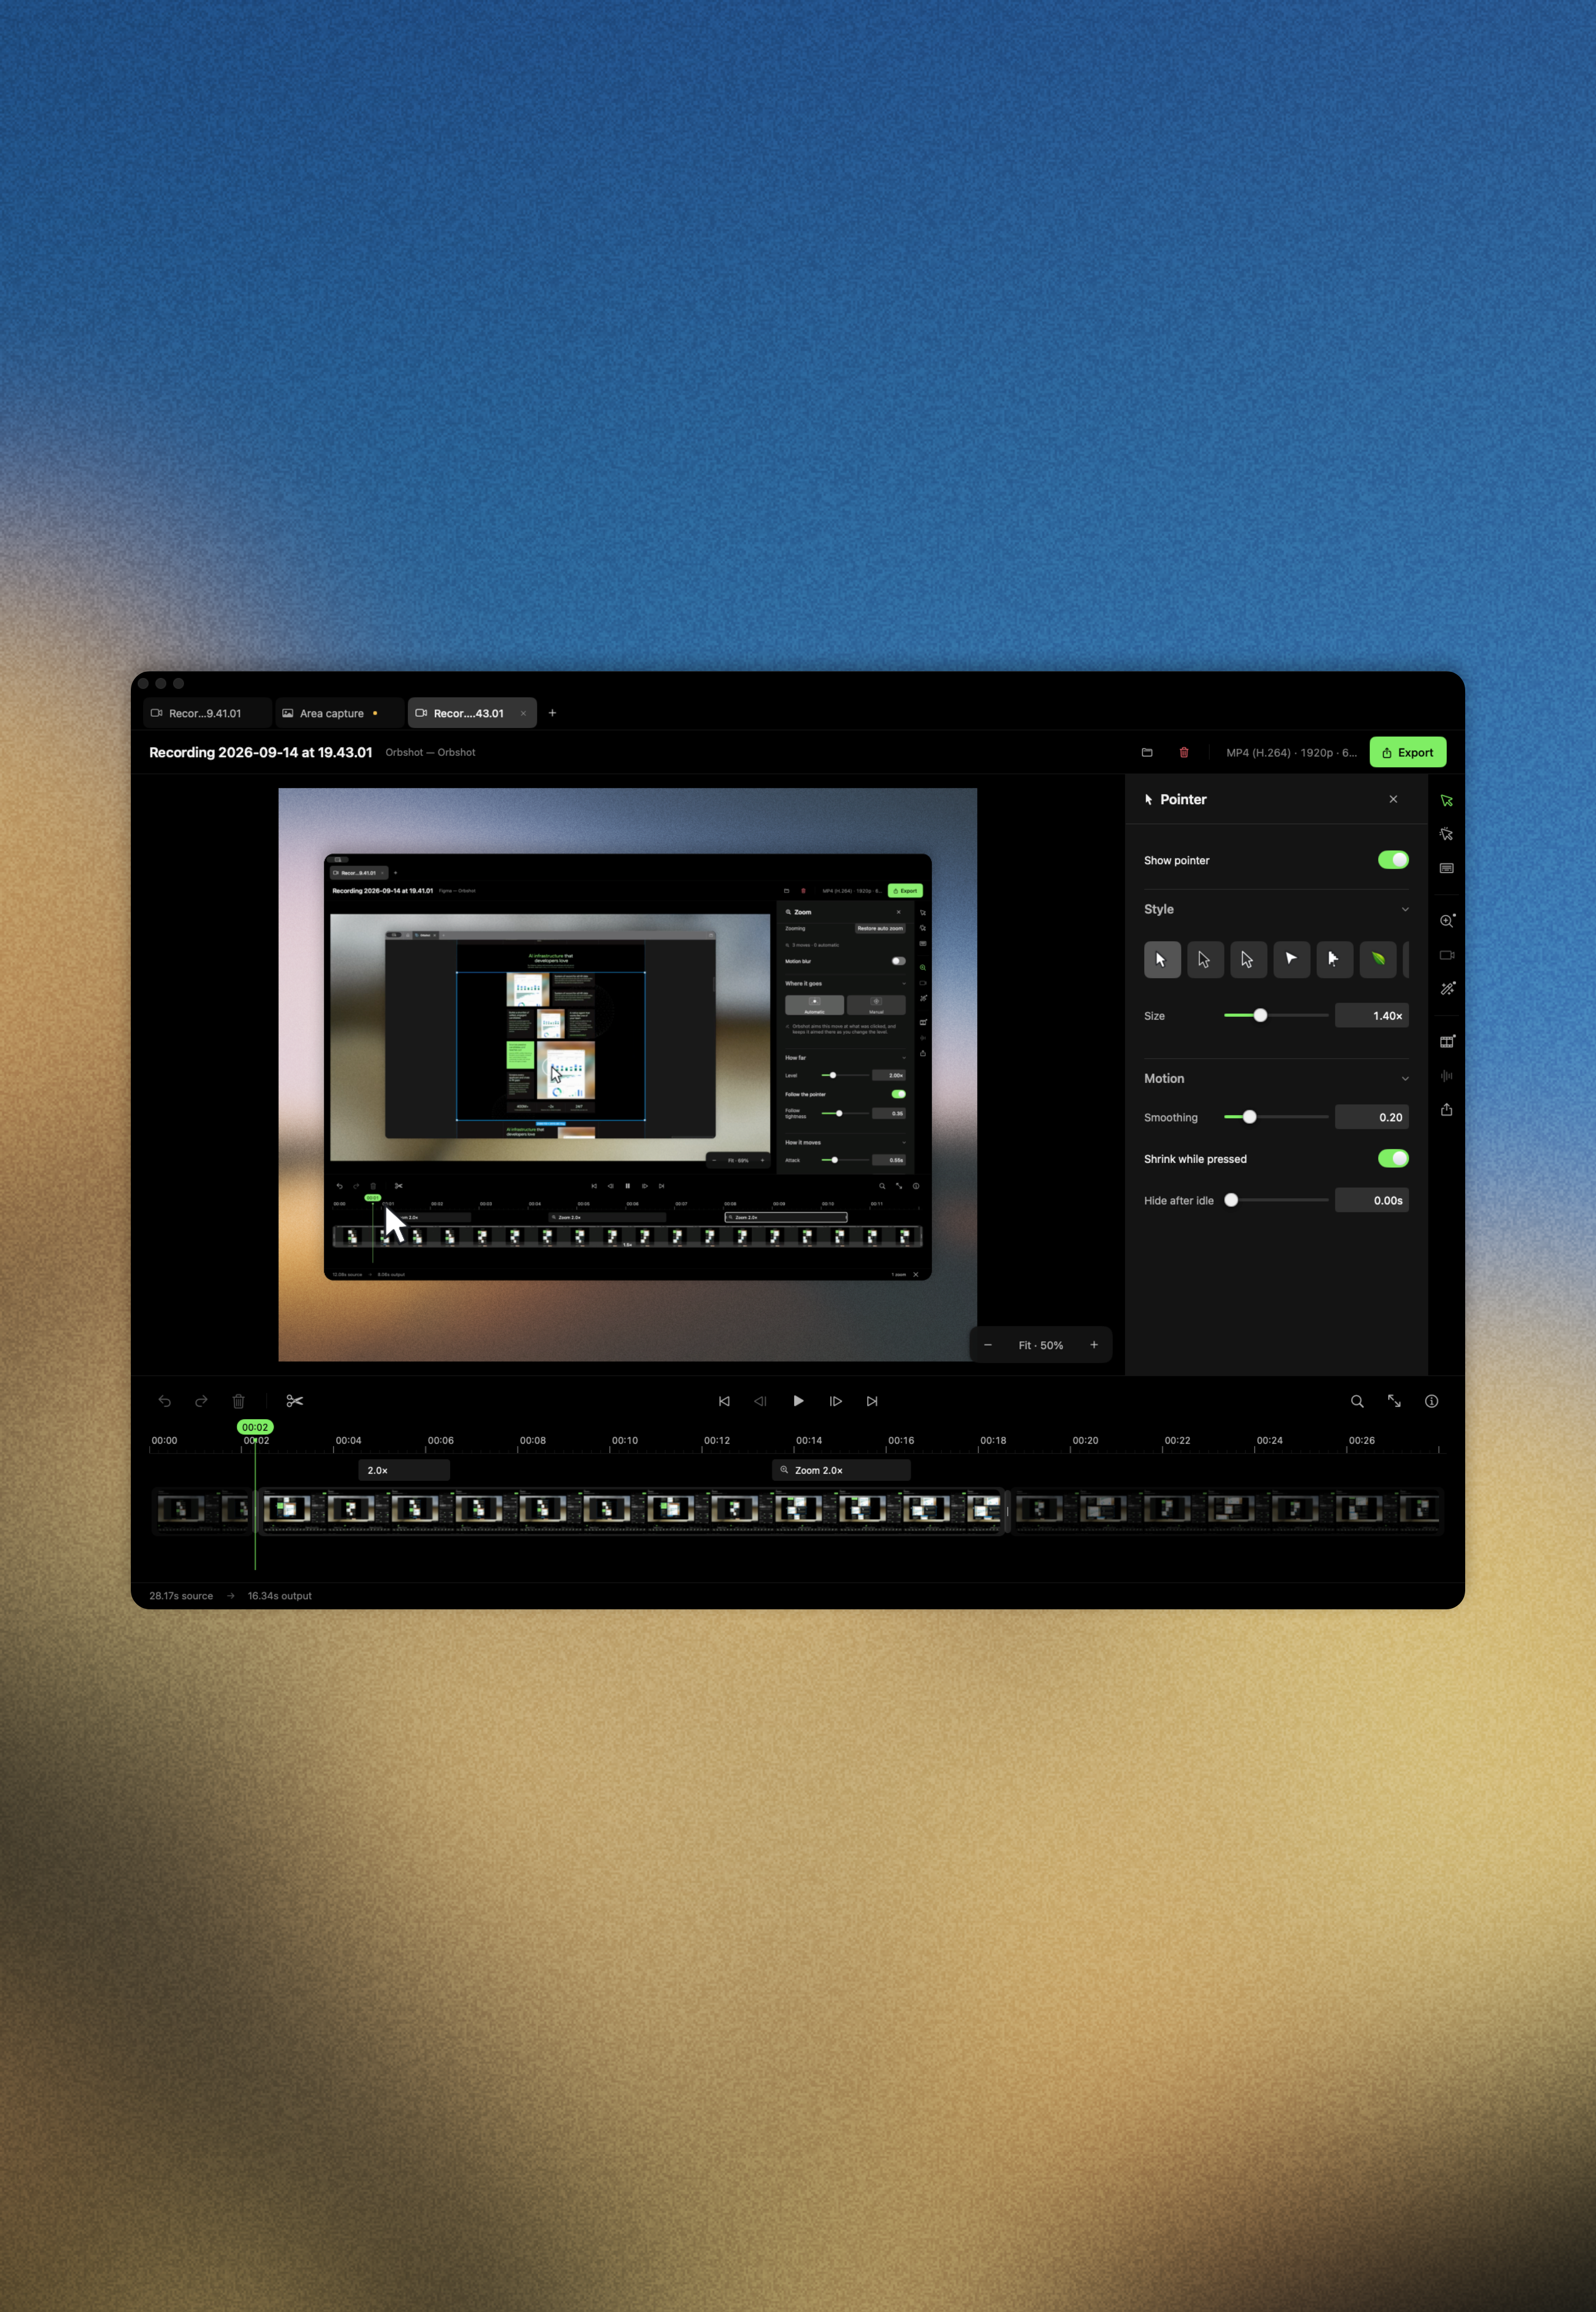Image resolution: width=1596 pixels, height=2312 pixels.
Task: Select the fifth pixelated pointer style
Action: [x=1335, y=959]
